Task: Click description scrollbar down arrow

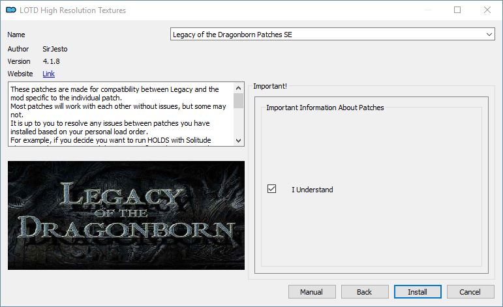Action: (x=238, y=140)
